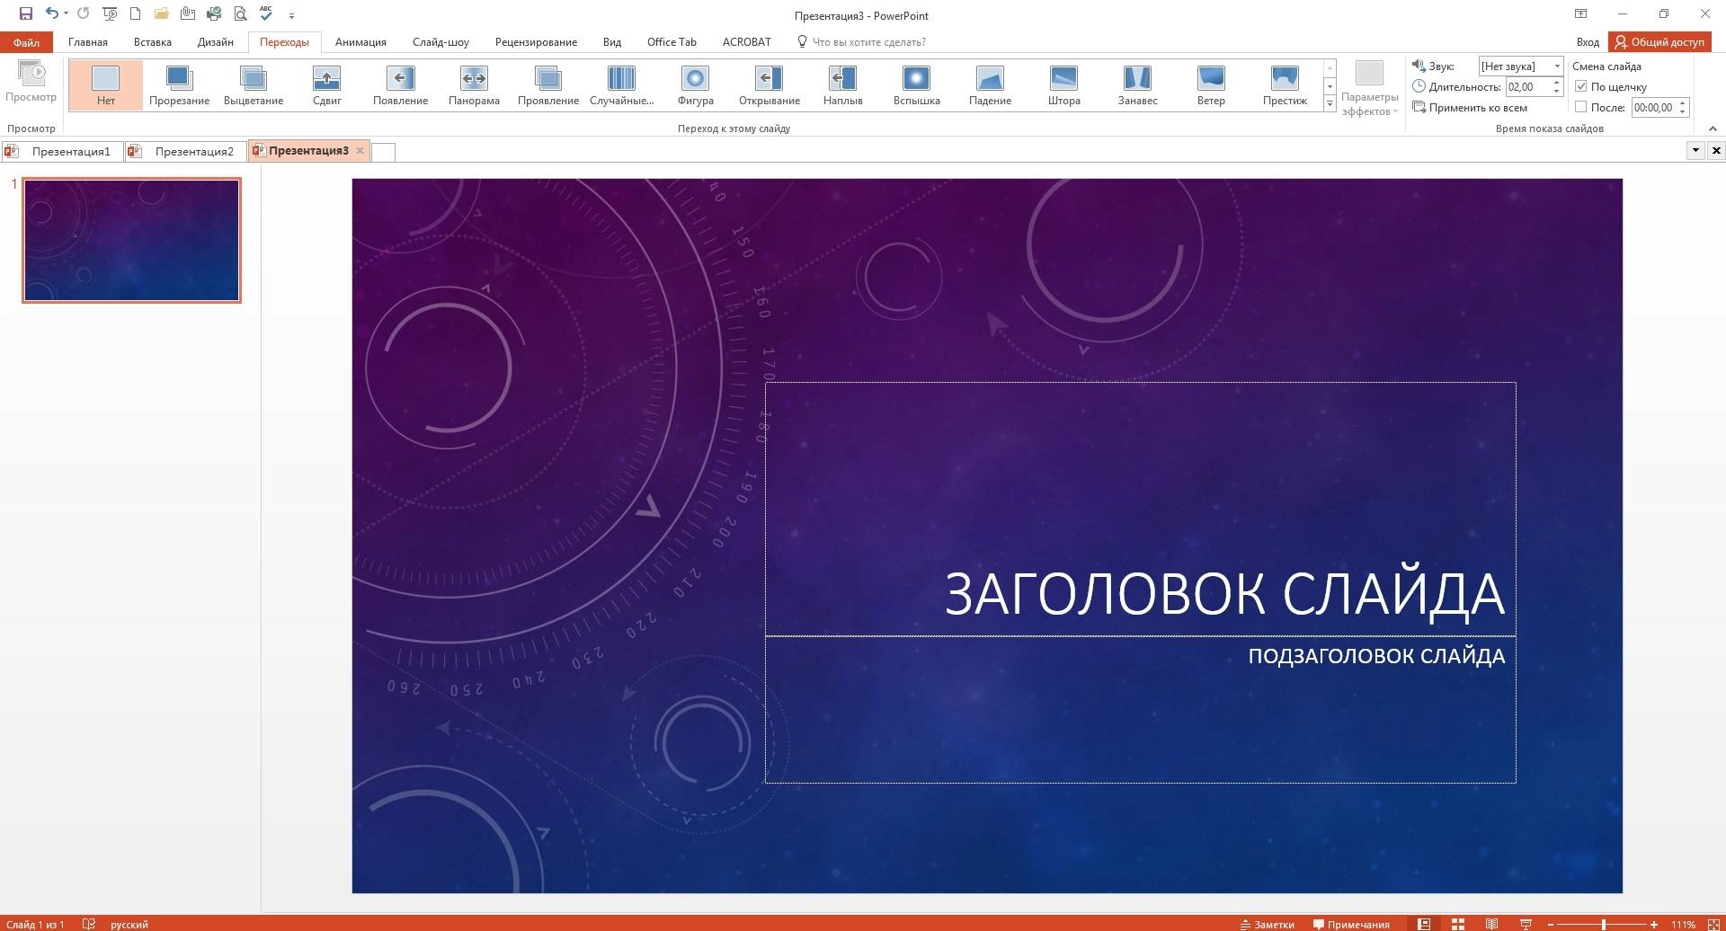Apply the Фигура transition
Screen dimensions: 1726x931
696,85
